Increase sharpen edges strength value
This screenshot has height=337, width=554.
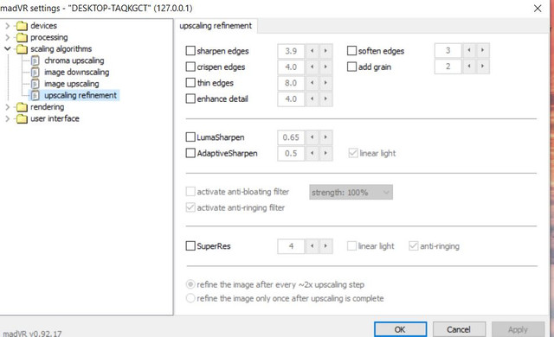coord(325,51)
